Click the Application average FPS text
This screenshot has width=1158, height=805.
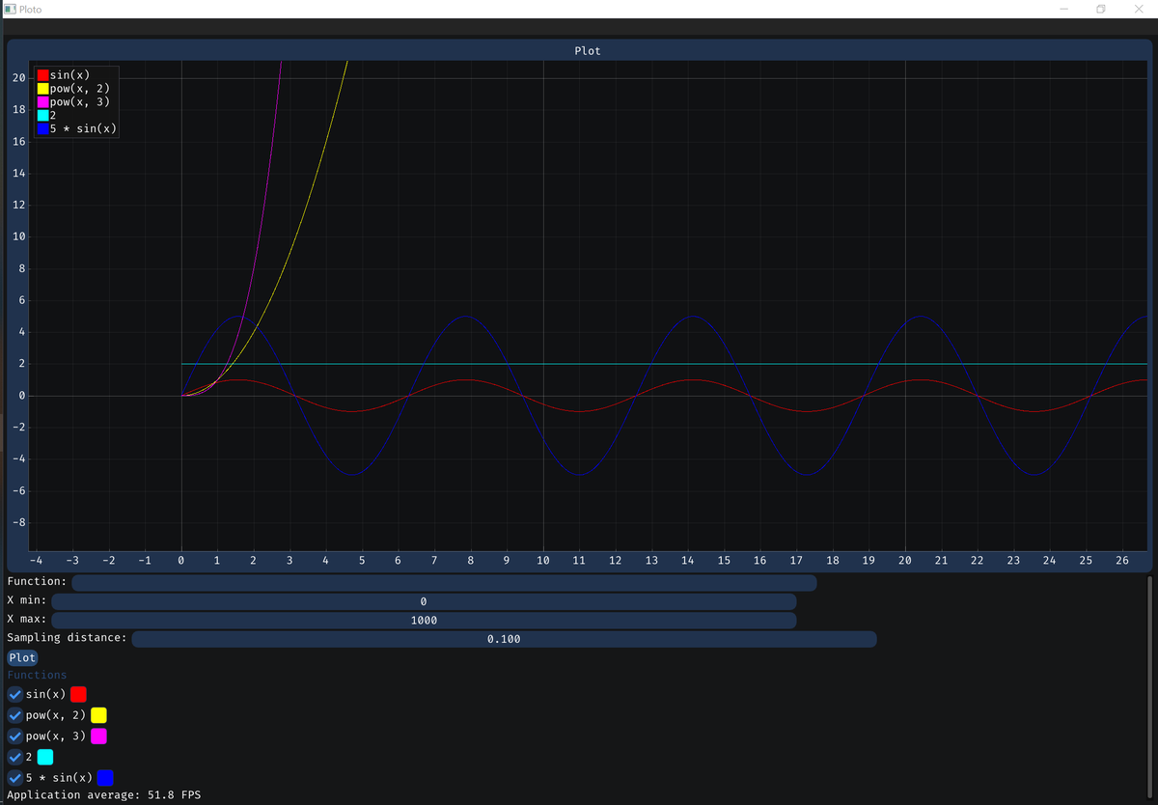104,795
